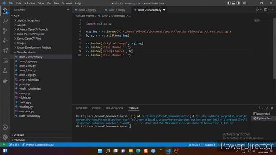276x155 pixels.
Task: Open editor More Actions menu
Action: click(271, 10)
